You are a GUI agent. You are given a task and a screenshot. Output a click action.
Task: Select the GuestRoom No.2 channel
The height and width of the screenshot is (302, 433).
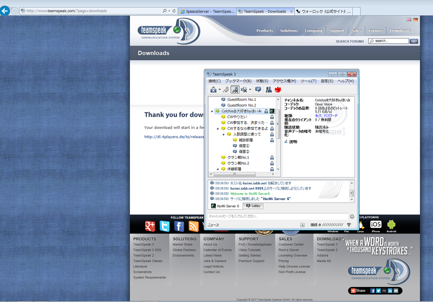pyautogui.click(x=241, y=105)
